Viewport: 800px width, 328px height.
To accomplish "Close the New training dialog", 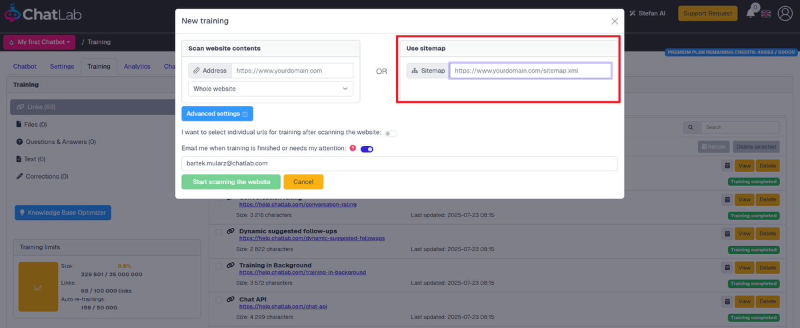I will [615, 21].
